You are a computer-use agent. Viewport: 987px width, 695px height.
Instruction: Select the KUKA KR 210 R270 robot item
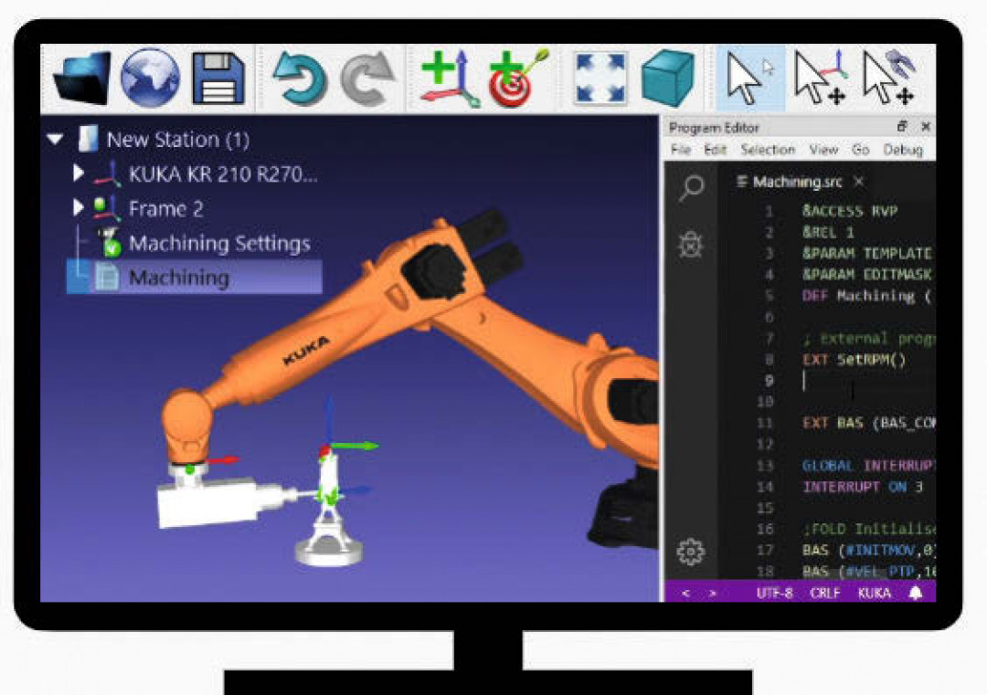pyautogui.click(x=223, y=174)
